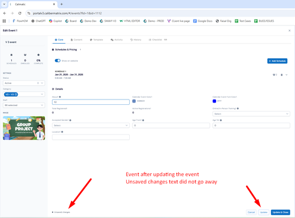Delete Schedule 1 with trash icon
The image size is (295, 218).
pos(281,75)
